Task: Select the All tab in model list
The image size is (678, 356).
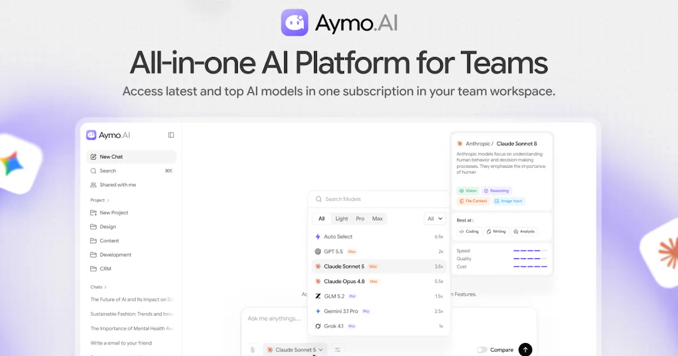Action: pyautogui.click(x=321, y=219)
